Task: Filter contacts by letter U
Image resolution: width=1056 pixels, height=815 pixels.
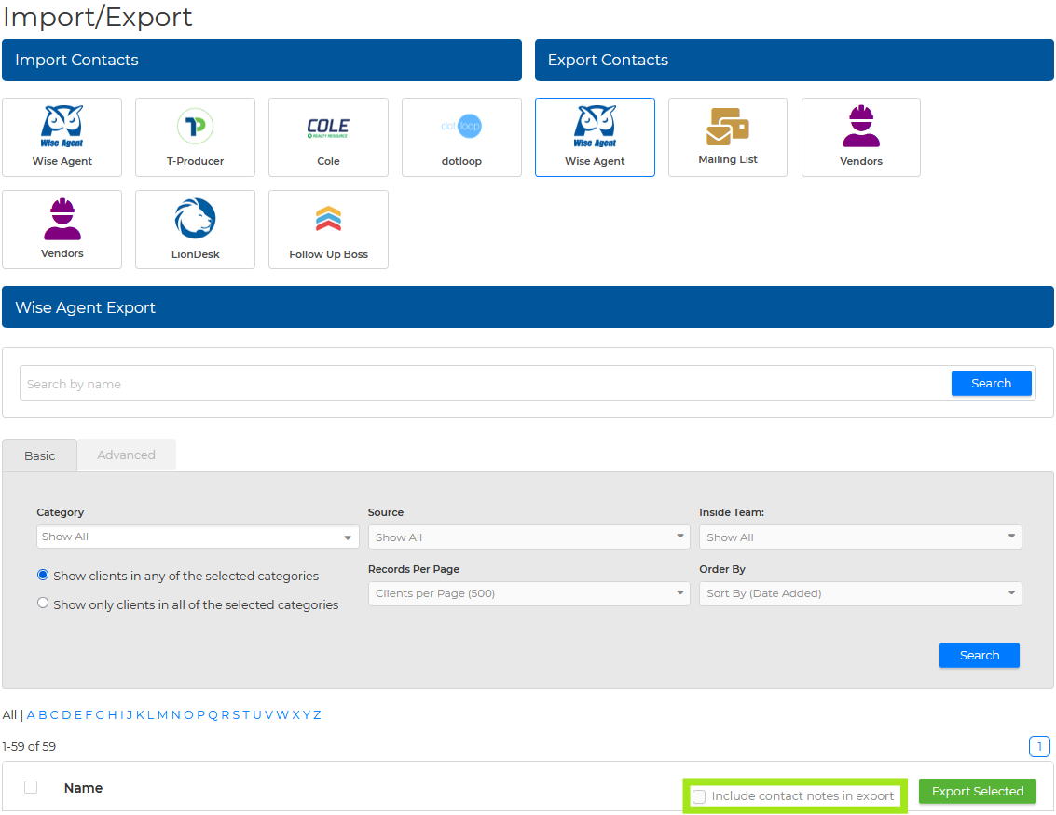Action: pyautogui.click(x=256, y=714)
